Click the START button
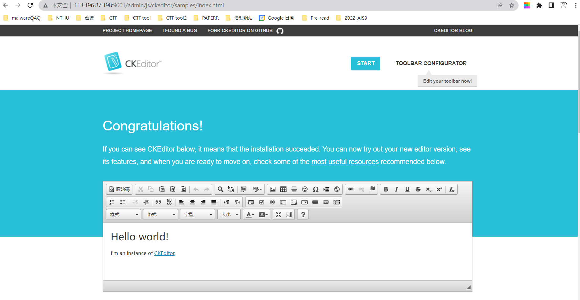580x300 pixels. (x=366, y=63)
